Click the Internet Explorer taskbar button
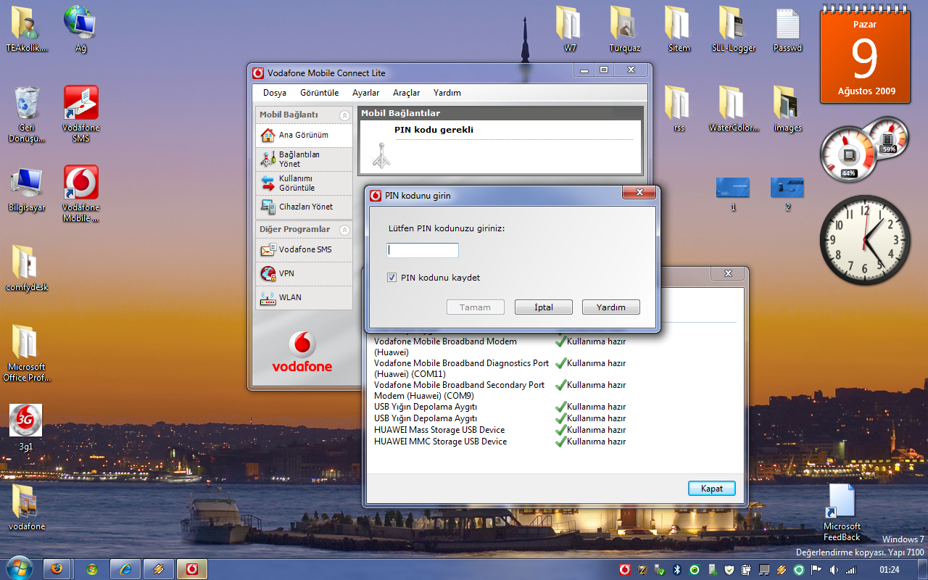 (125, 569)
